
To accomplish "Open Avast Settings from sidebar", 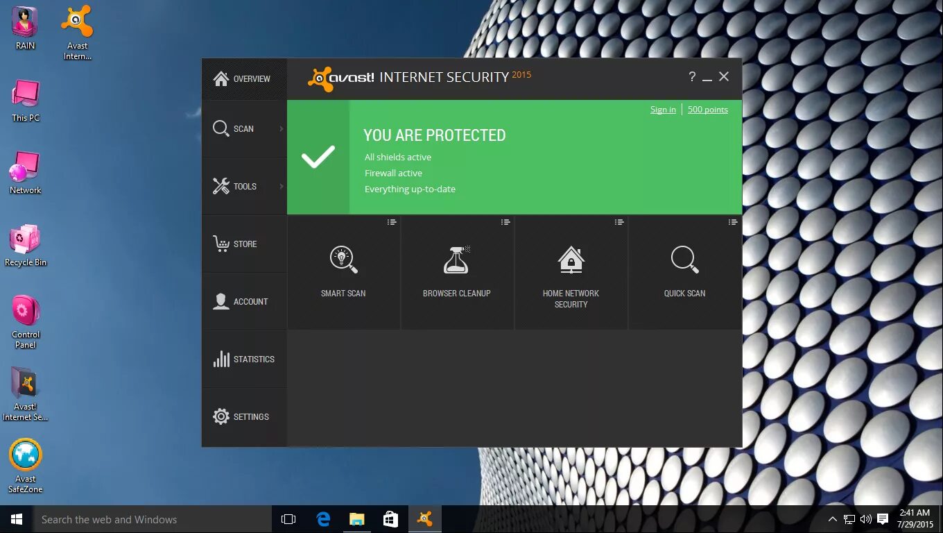I will 244,416.
